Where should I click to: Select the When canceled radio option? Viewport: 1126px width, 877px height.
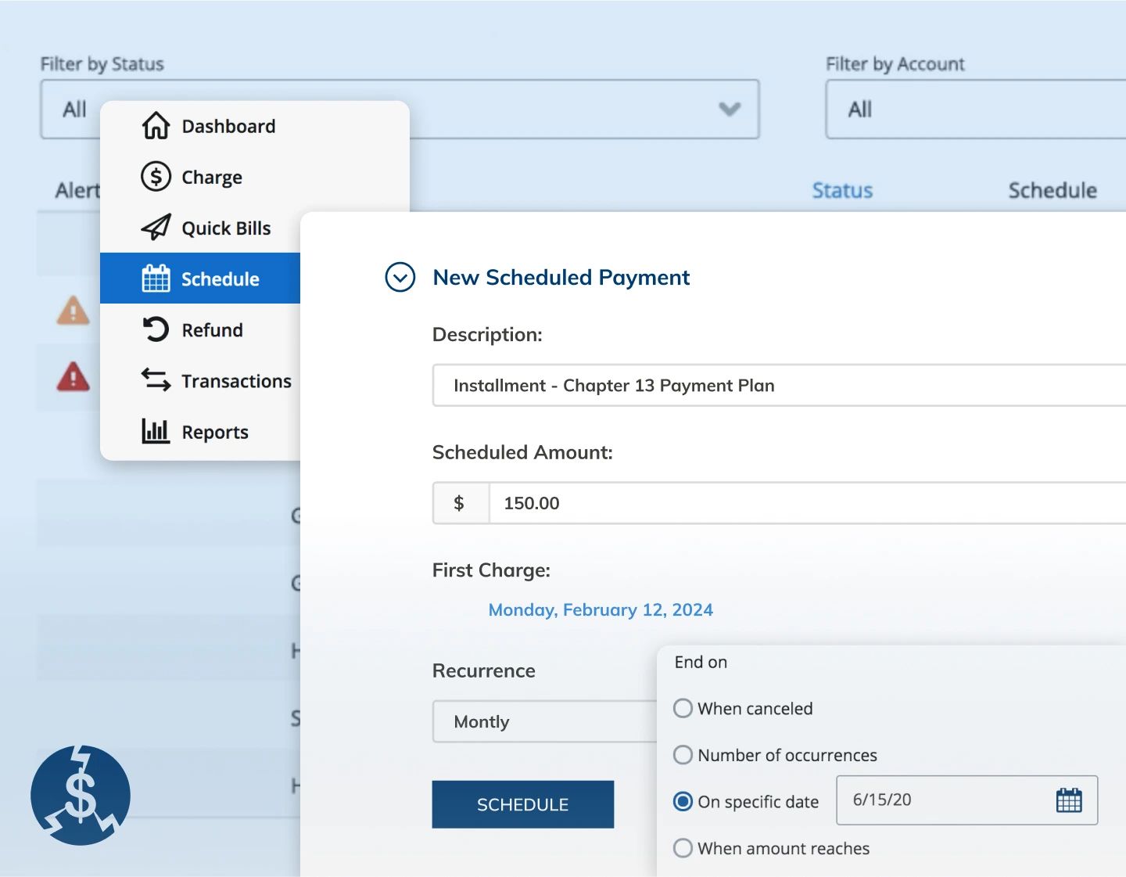683,708
